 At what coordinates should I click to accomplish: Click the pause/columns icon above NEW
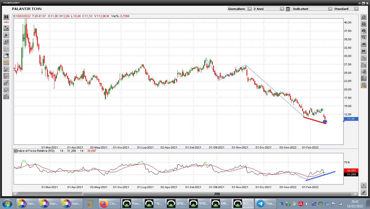6,17
